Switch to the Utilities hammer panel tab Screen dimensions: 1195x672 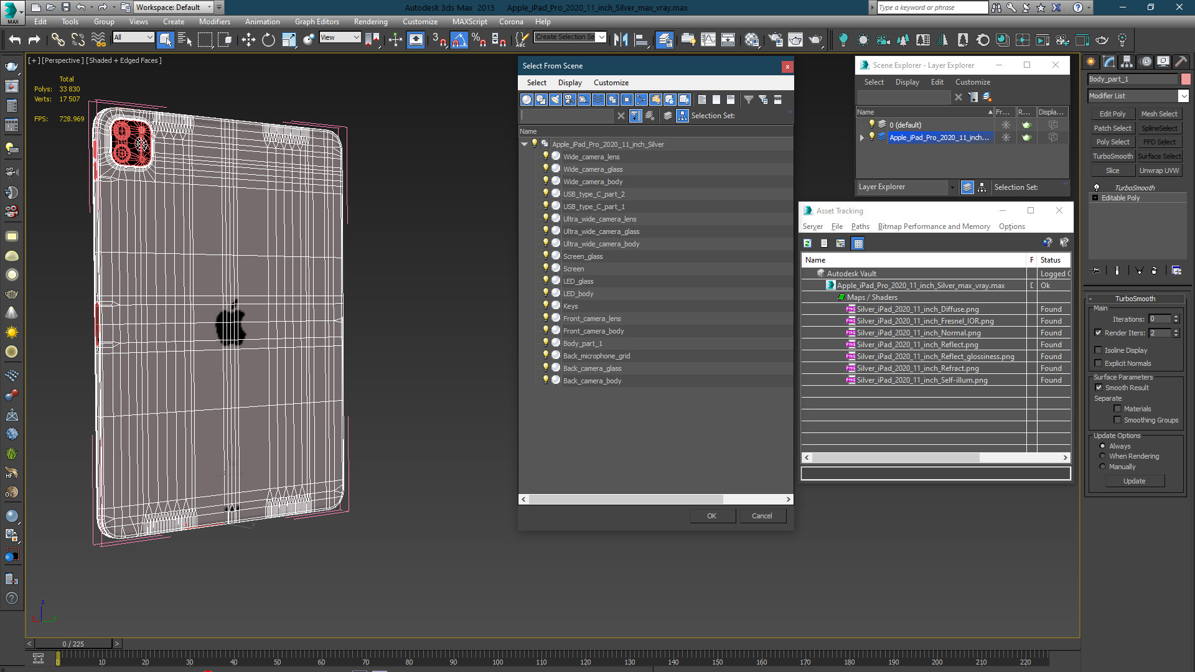point(1181,61)
